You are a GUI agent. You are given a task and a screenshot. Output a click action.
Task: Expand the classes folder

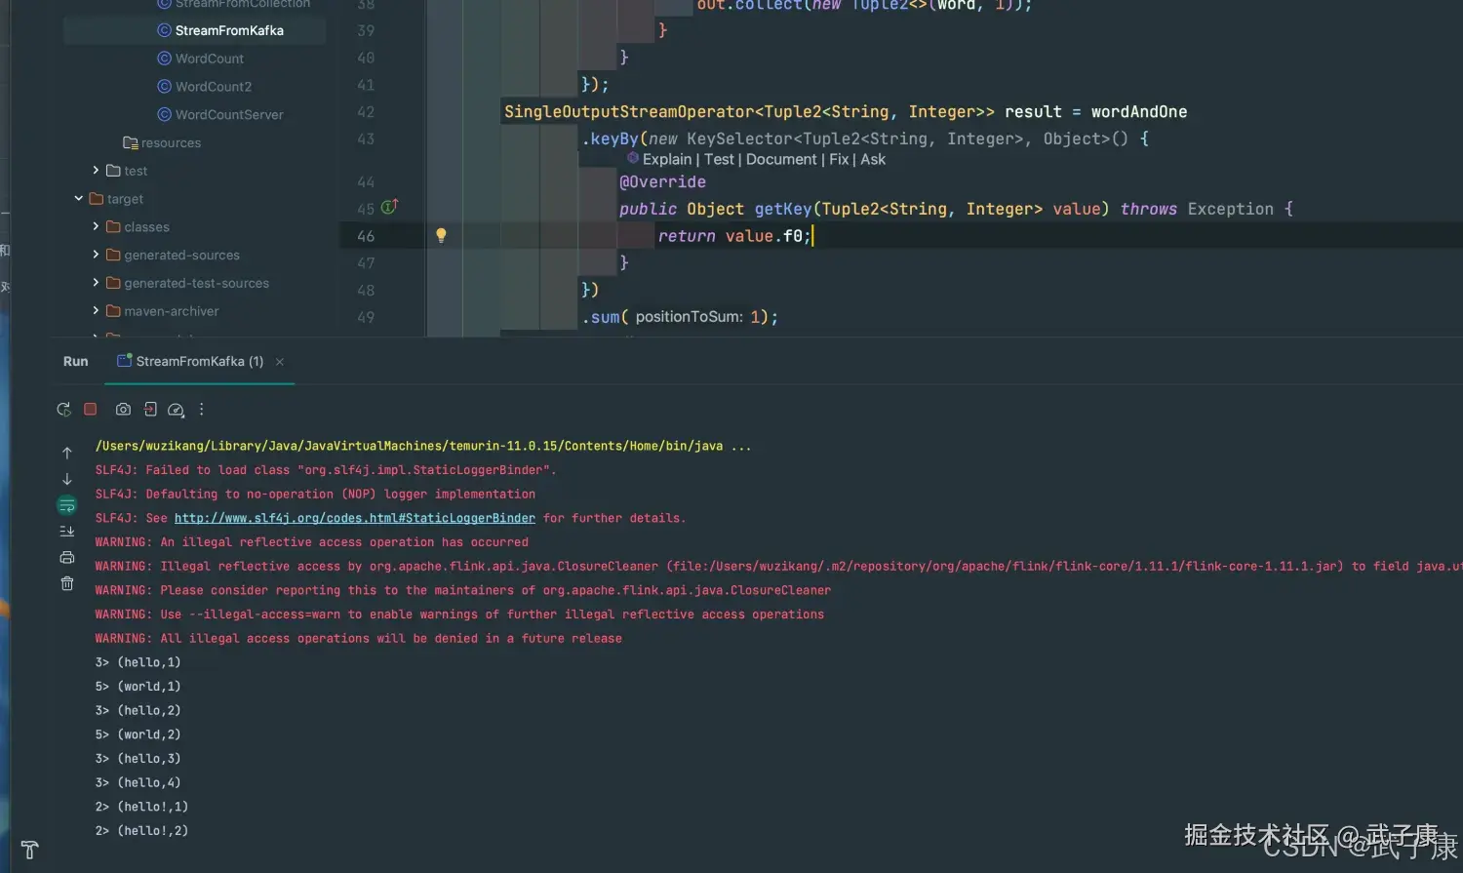[96, 226]
